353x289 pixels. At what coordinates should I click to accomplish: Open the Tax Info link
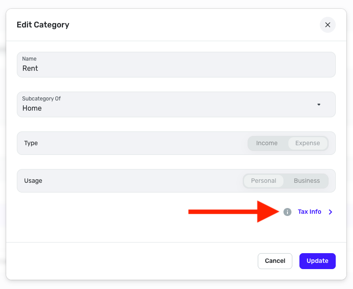(x=309, y=212)
